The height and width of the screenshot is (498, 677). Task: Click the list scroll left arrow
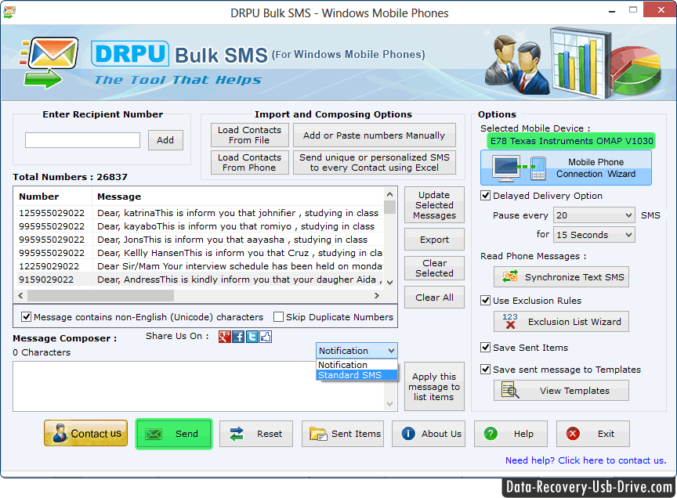[20, 296]
